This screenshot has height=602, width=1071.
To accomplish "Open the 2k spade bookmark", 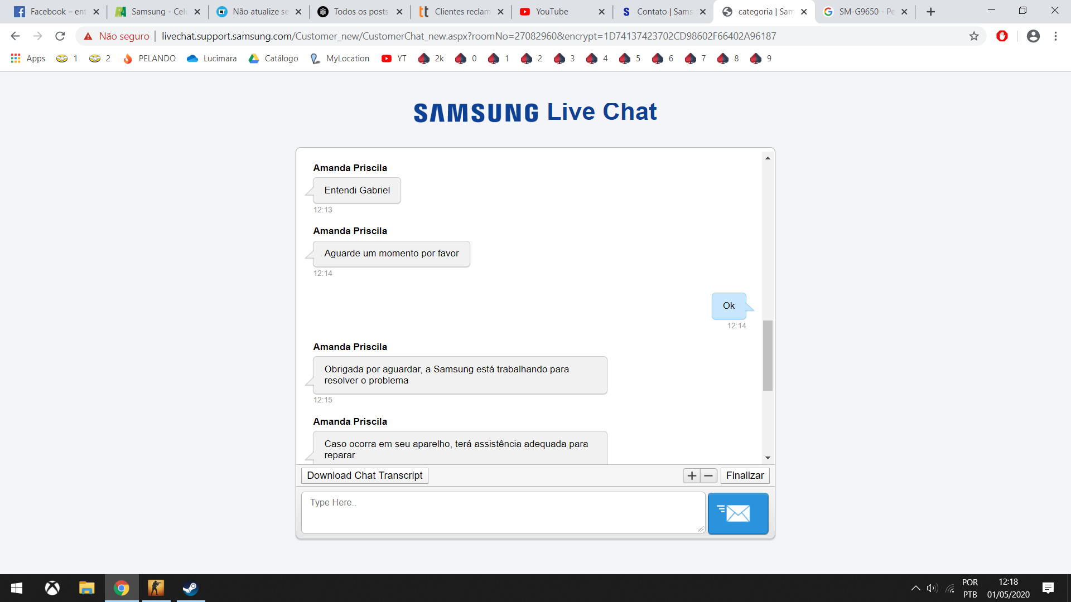I will point(431,59).
